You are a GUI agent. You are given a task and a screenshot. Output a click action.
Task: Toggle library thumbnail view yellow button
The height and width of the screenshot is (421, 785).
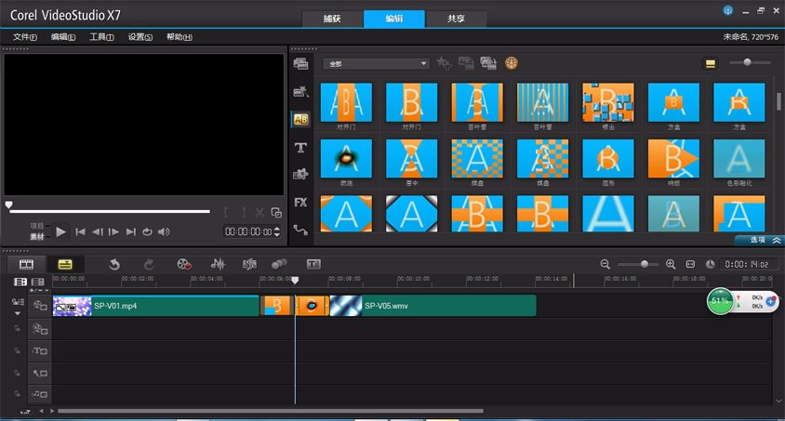(x=710, y=63)
